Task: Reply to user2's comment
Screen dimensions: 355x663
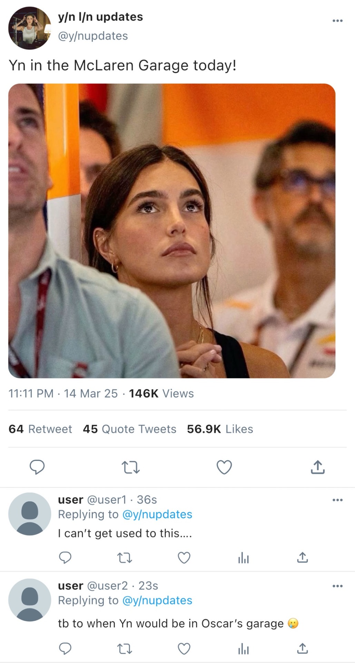Action: 65,649
